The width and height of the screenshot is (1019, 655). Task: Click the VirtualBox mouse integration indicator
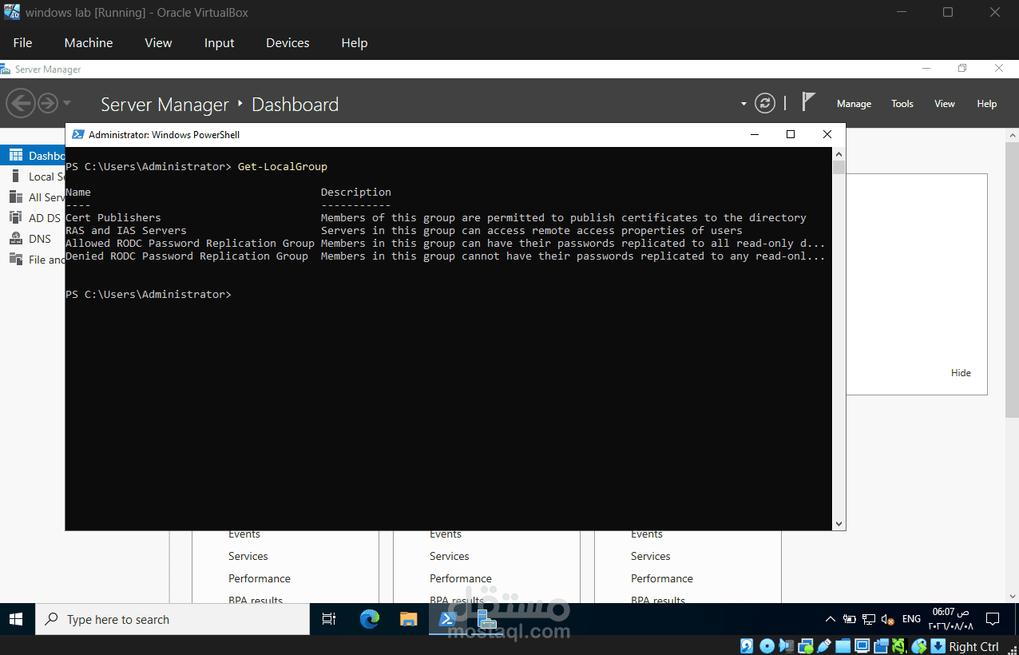[919, 646]
